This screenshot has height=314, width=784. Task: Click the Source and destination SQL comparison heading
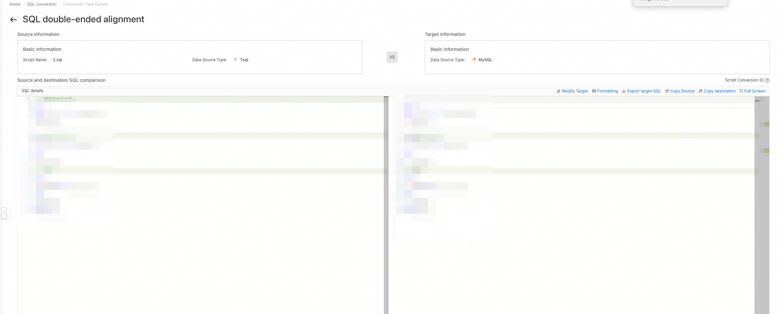[61, 80]
